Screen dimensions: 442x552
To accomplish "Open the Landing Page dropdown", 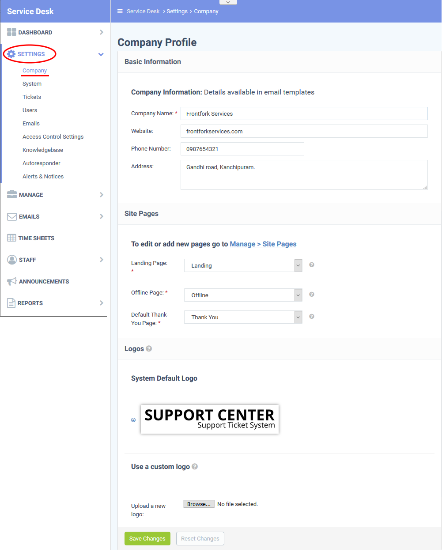I will pos(243,265).
